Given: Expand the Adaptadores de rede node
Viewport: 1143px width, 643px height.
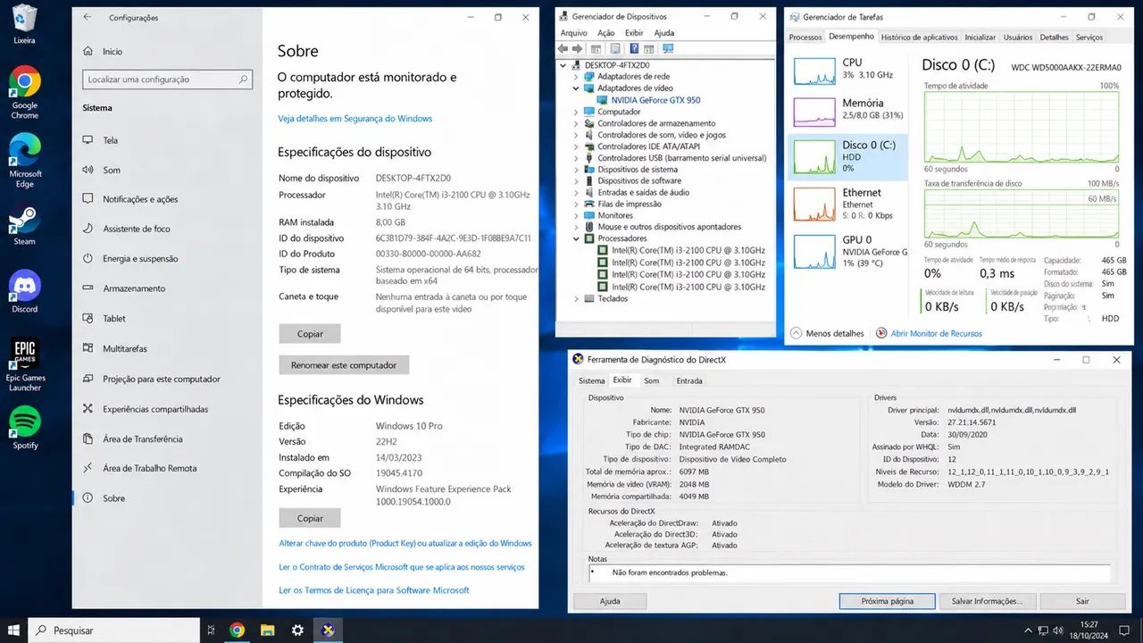Looking at the screenshot, I should (x=577, y=77).
